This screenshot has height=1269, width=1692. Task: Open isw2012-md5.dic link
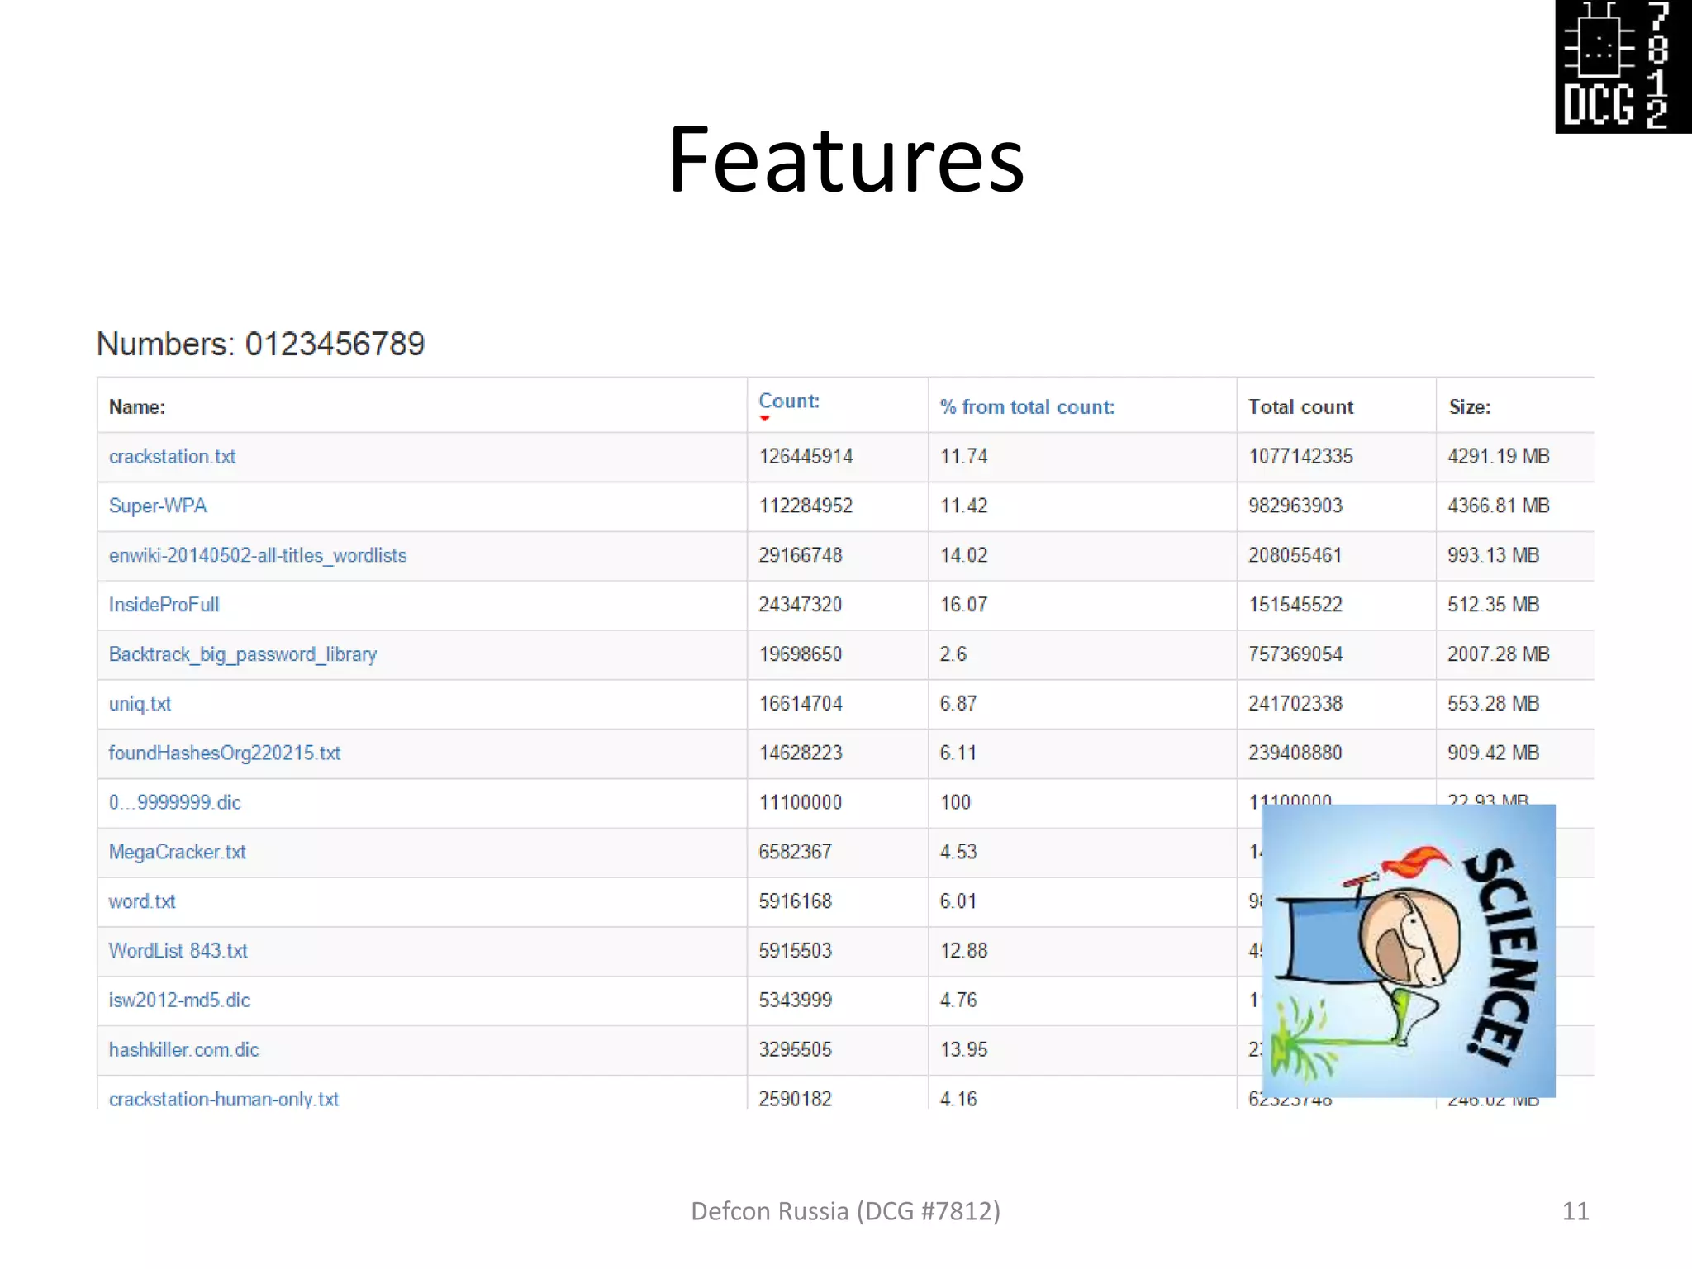pos(178,1000)
